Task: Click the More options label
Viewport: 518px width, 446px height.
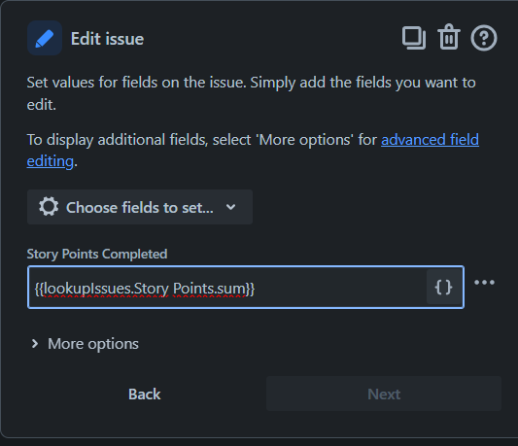Action: [x=93, y=344]
